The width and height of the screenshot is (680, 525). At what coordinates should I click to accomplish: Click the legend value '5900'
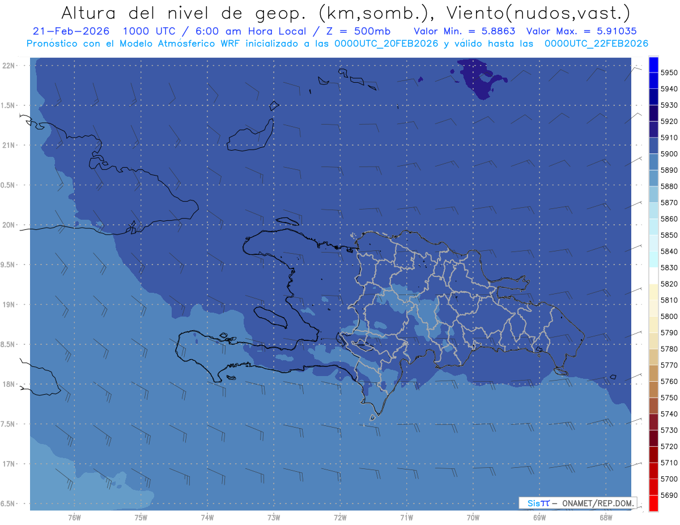(669, 154)
